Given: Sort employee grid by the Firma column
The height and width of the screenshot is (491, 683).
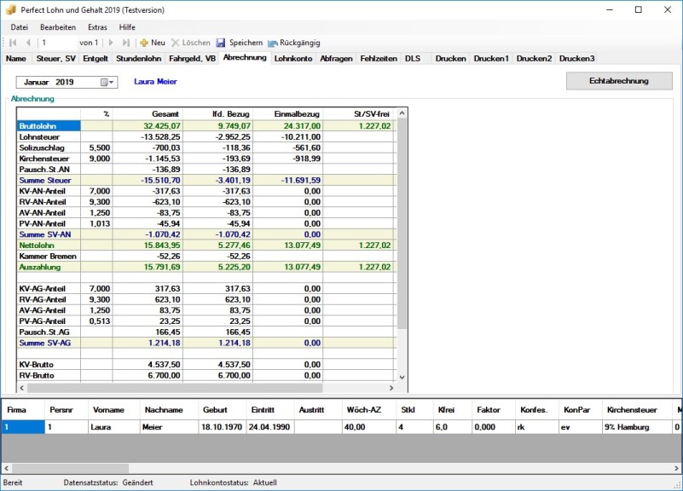Looking at the screenshot, I should point(23,410).
